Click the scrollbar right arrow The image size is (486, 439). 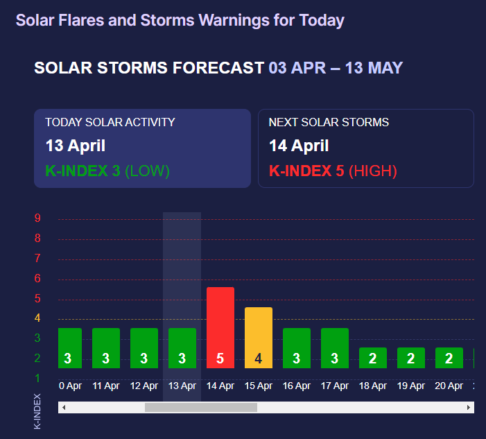(x=469, y=408)
